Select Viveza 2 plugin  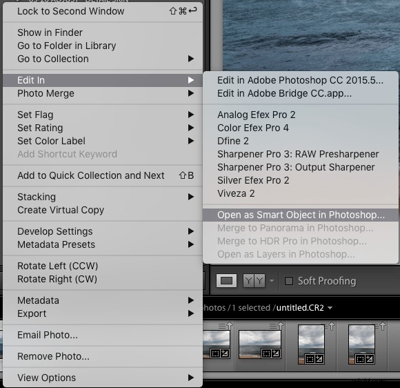click(x=301, y=193)
